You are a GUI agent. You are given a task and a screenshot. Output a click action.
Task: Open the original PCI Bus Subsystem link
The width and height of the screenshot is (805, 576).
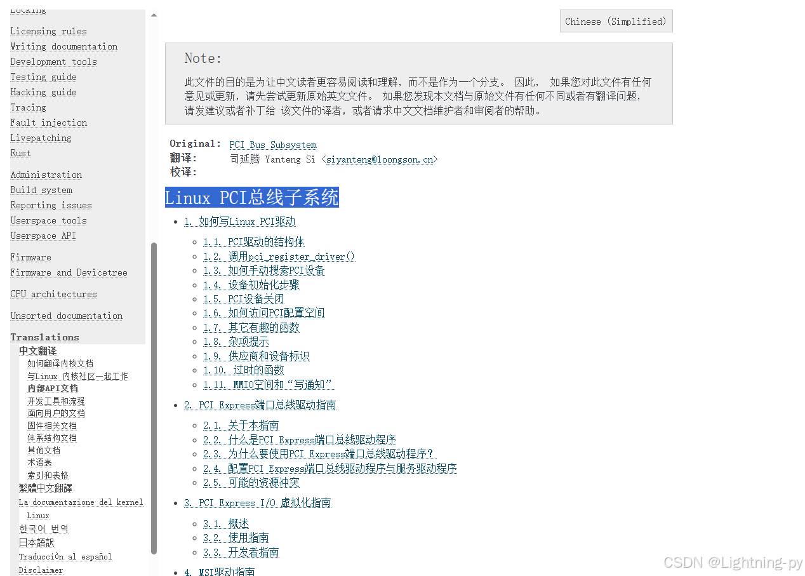(273, 145)
